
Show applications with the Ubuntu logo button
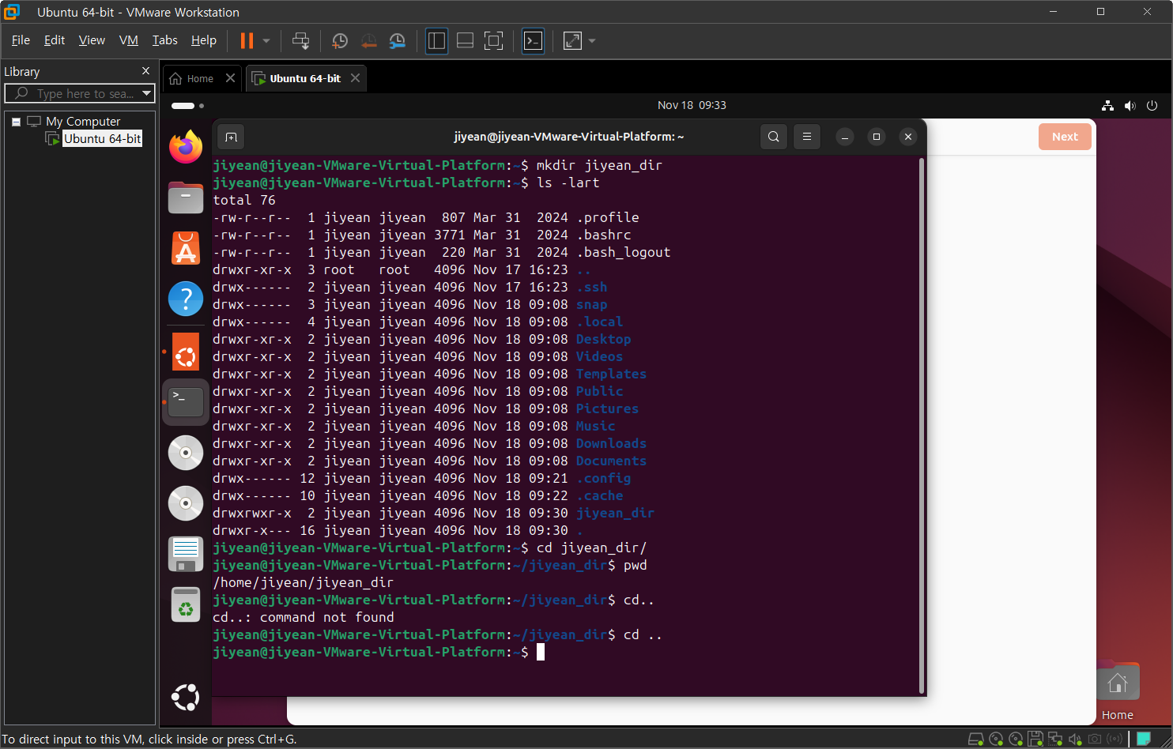point(186,698)
